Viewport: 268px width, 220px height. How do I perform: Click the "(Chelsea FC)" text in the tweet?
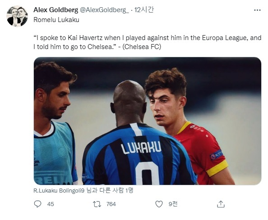(142, 47)
